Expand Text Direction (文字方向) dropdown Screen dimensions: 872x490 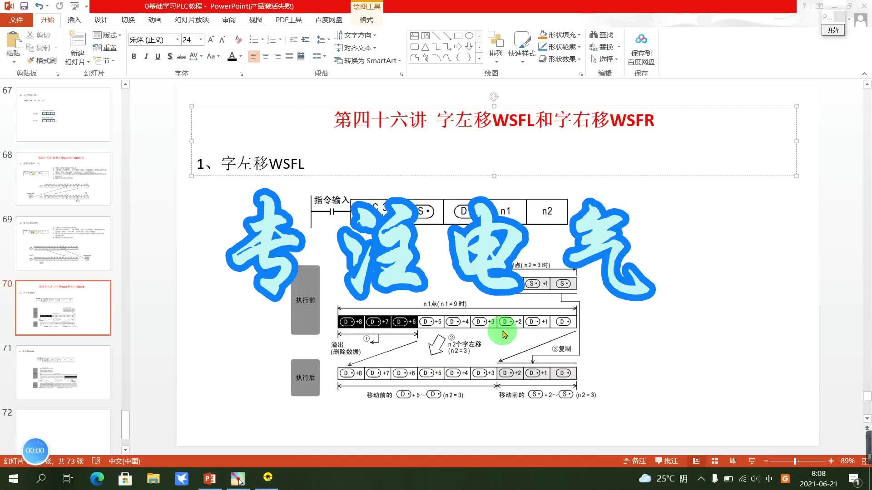pos(375,35)
